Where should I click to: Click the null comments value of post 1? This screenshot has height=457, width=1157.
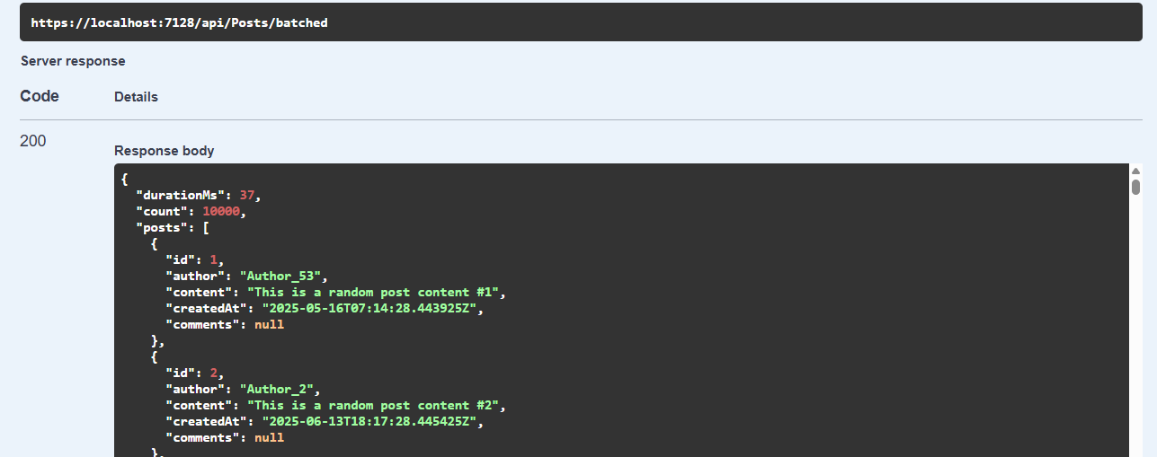click(269, 324)
